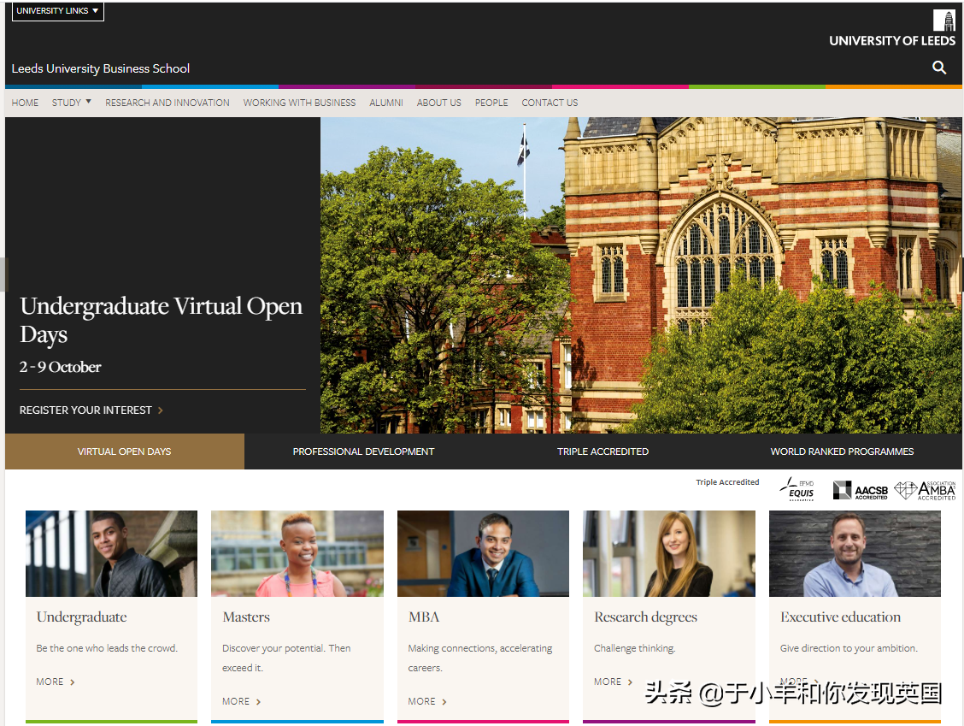Click 'Give direction to your ambition.' text
Image resolution: width=964 pixels, height=726 pixels.
click(x=849, y=648)
